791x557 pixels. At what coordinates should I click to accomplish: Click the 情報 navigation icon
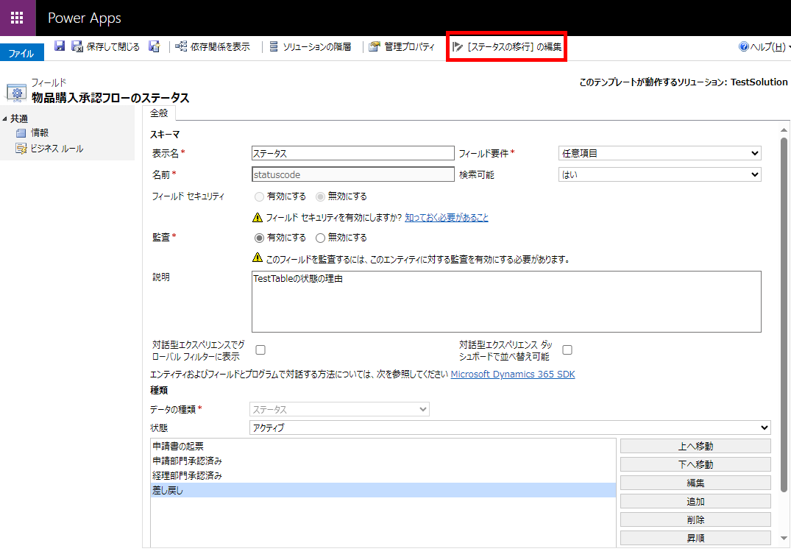pos(21,133)
